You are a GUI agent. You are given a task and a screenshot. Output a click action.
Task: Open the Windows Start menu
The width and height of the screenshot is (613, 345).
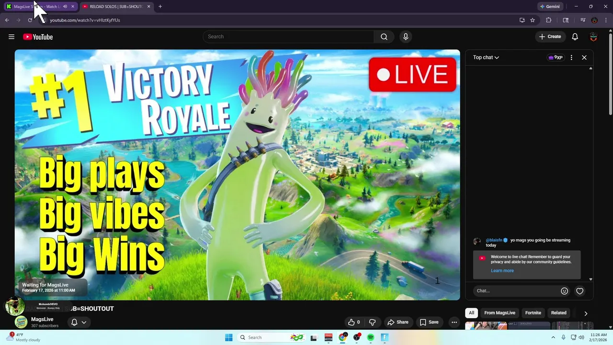click(229, 337)
